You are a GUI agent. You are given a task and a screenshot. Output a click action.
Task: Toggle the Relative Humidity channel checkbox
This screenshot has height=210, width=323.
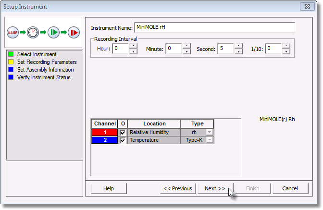(123, 132)
